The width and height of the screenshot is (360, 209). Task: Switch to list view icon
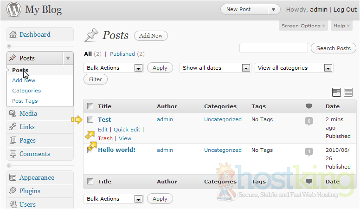pyautogui.click(x=337, y=92)
